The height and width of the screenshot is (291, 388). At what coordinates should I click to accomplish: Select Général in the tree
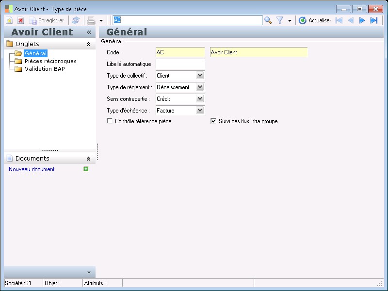[x=35, y=53]
